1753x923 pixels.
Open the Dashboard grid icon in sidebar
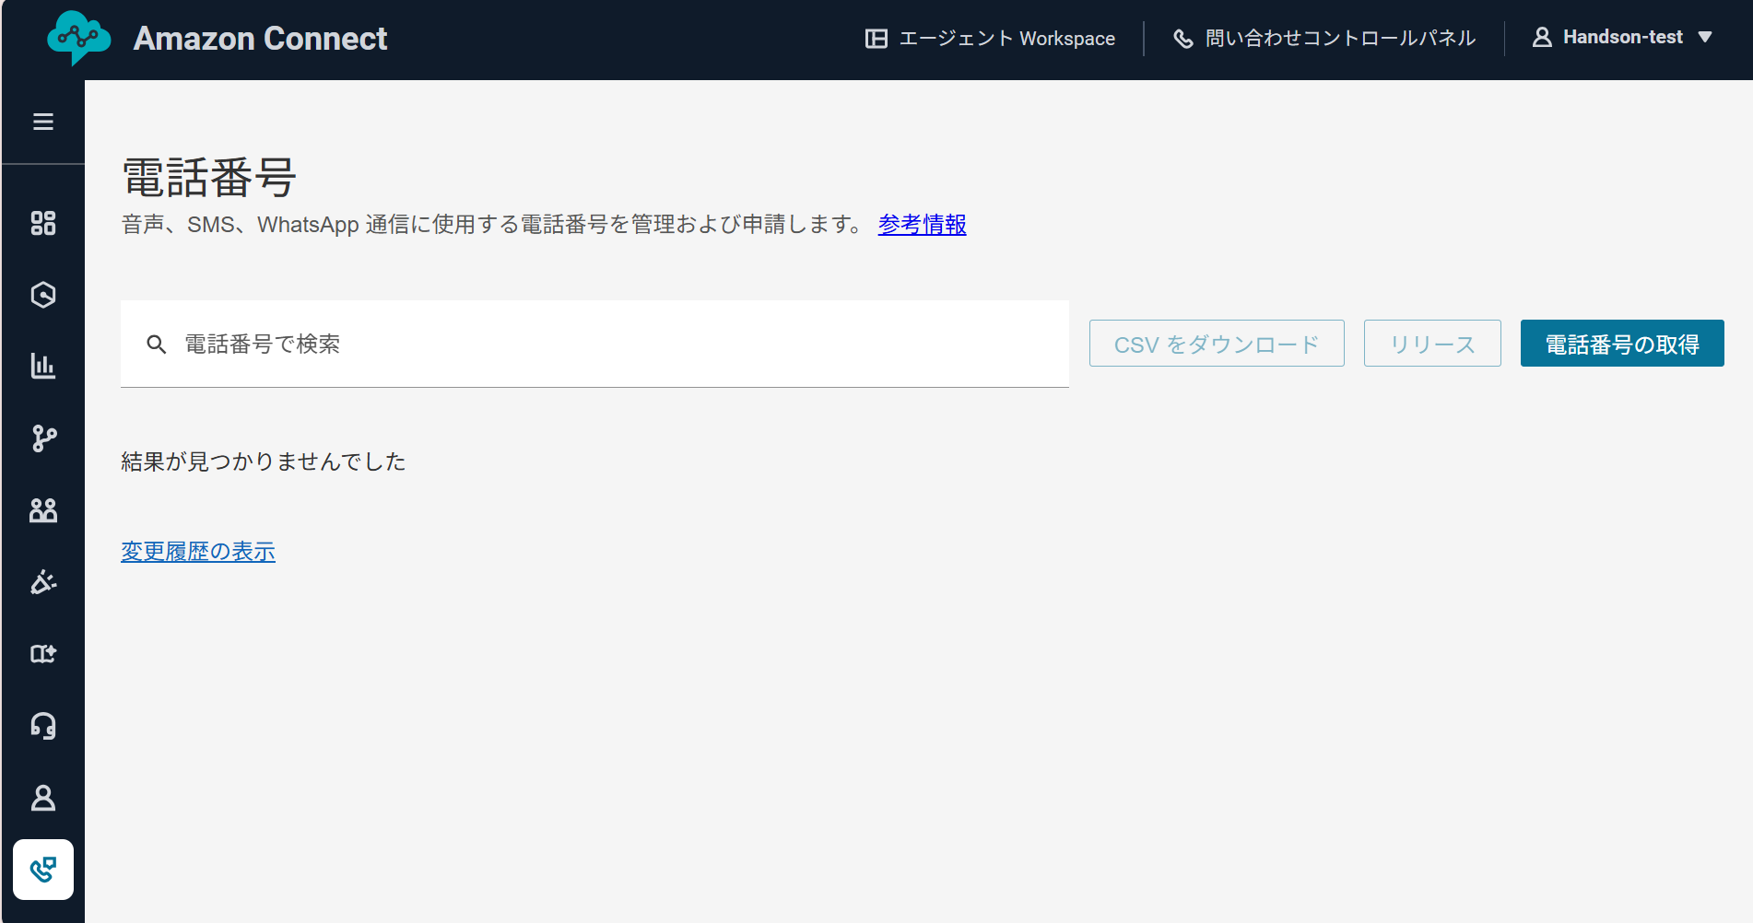[43, 223]
